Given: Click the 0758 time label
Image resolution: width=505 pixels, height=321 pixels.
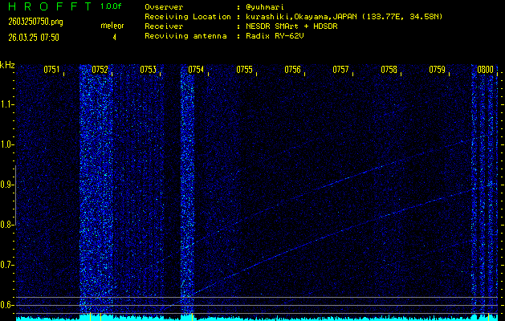Looking at the screenshot, I should pos(389,70).
